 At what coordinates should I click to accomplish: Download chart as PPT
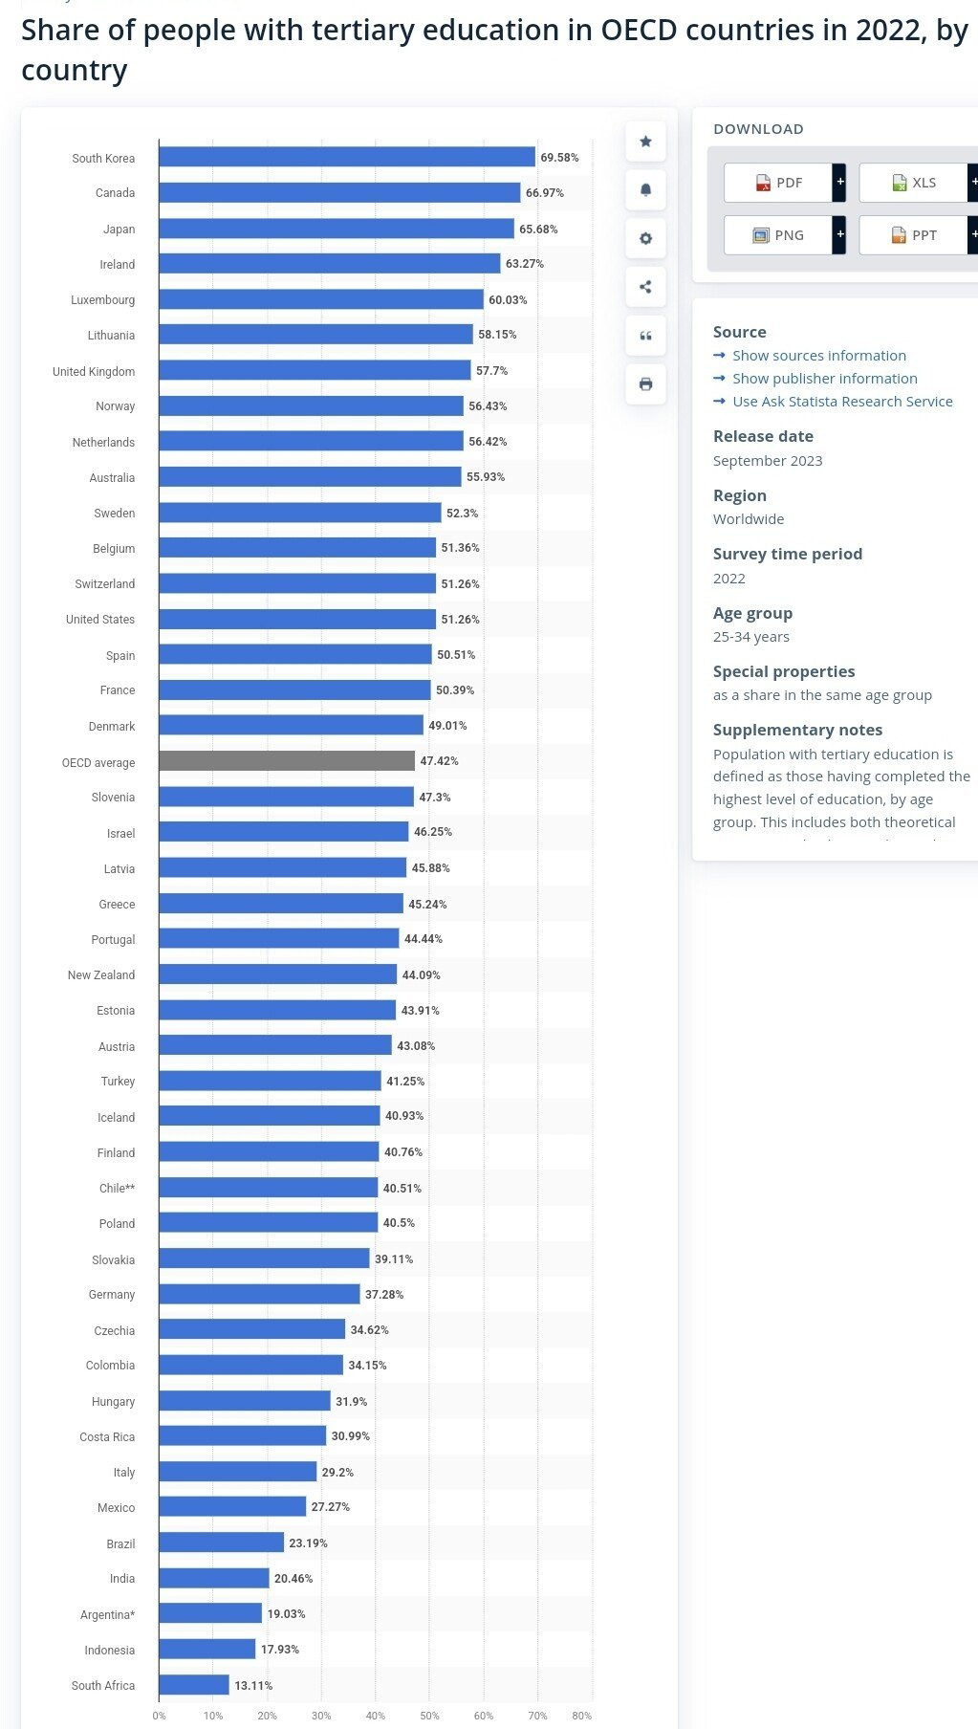pos(913,235)
